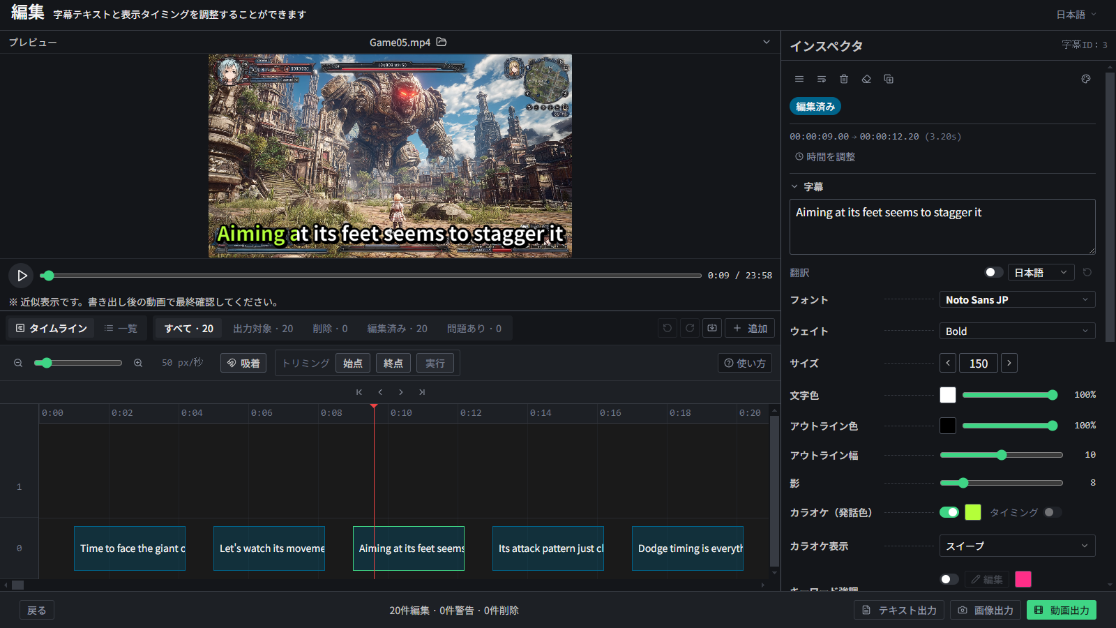Collapse the preview panel with the chevron

767,42
